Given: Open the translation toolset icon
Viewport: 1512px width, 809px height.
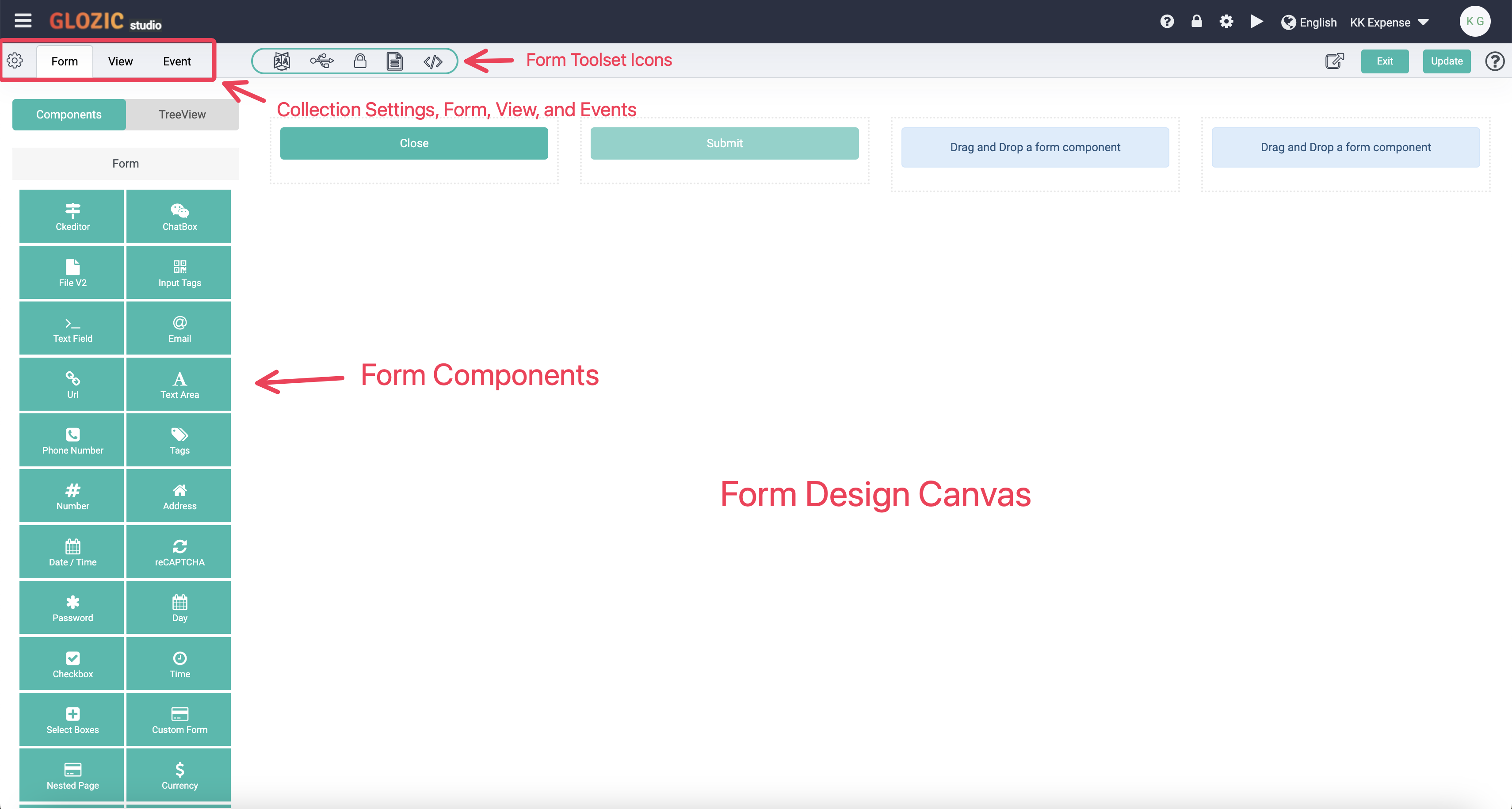Looking at the screenshot, I should pos(282,61).
